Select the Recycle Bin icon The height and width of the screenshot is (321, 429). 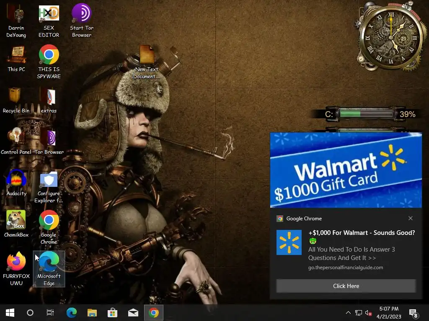(x=16, y=100)
